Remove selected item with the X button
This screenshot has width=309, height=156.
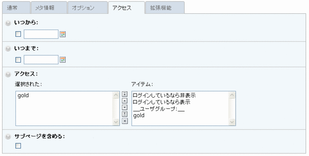(124, 121)
